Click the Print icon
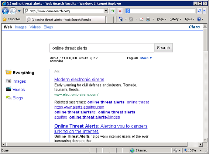Viewport: 209px width, 154px height. (x=148, y=19)
